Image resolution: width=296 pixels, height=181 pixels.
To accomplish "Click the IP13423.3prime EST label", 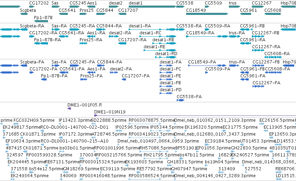I will point(75,120).
